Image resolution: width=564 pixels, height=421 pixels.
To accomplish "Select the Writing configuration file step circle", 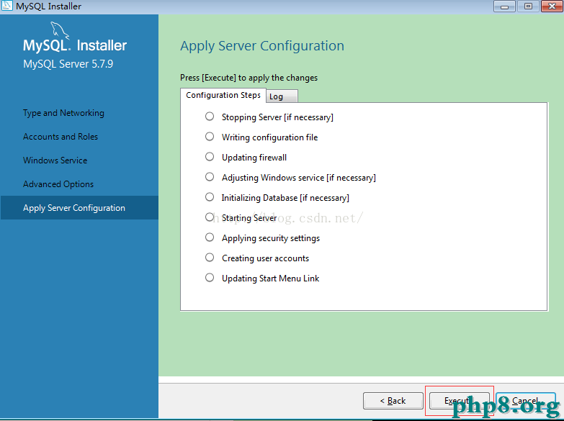I will pyautogui.click(x=210, y=137).
